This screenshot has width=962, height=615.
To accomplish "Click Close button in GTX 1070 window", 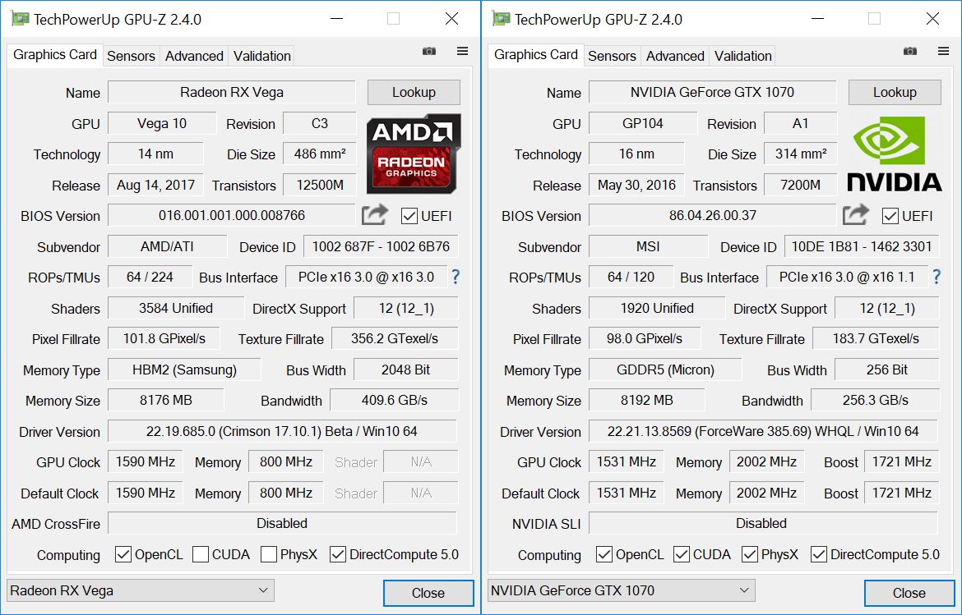I will tap(909, 593).
